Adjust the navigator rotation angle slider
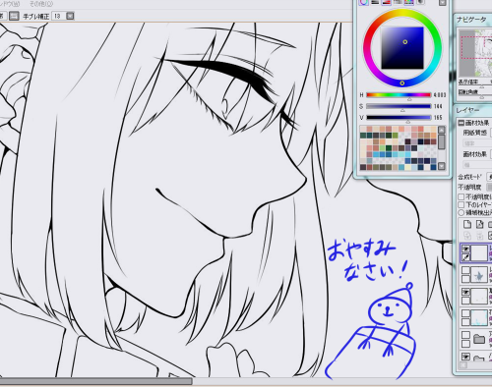This screenshot has width=492, height=387. tap(481, 97)
